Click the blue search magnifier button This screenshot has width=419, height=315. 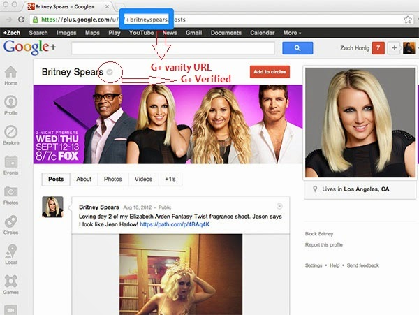[x=297, y=48]
